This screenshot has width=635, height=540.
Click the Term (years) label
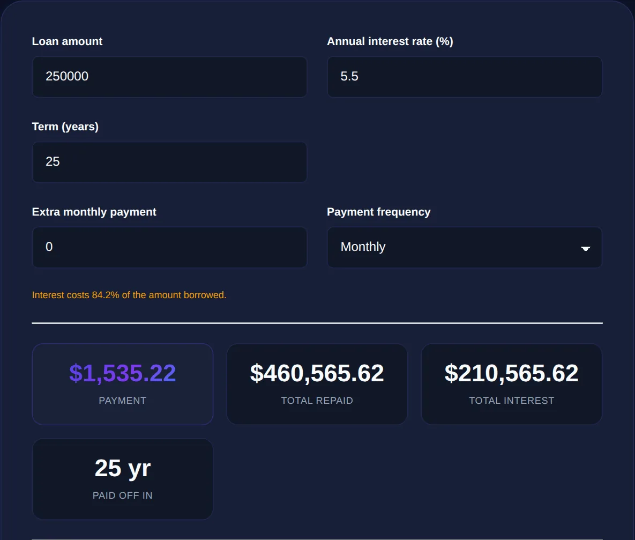click(x=65, y=127)
